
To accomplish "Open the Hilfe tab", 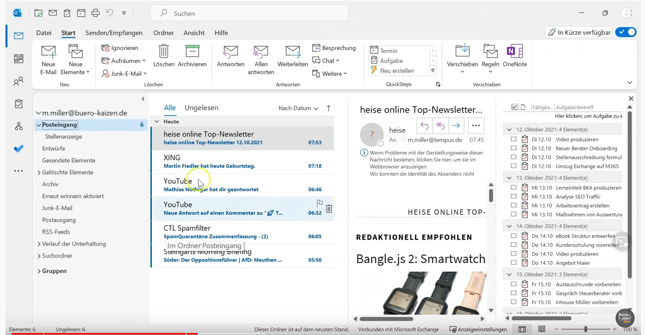I will 221,33.
